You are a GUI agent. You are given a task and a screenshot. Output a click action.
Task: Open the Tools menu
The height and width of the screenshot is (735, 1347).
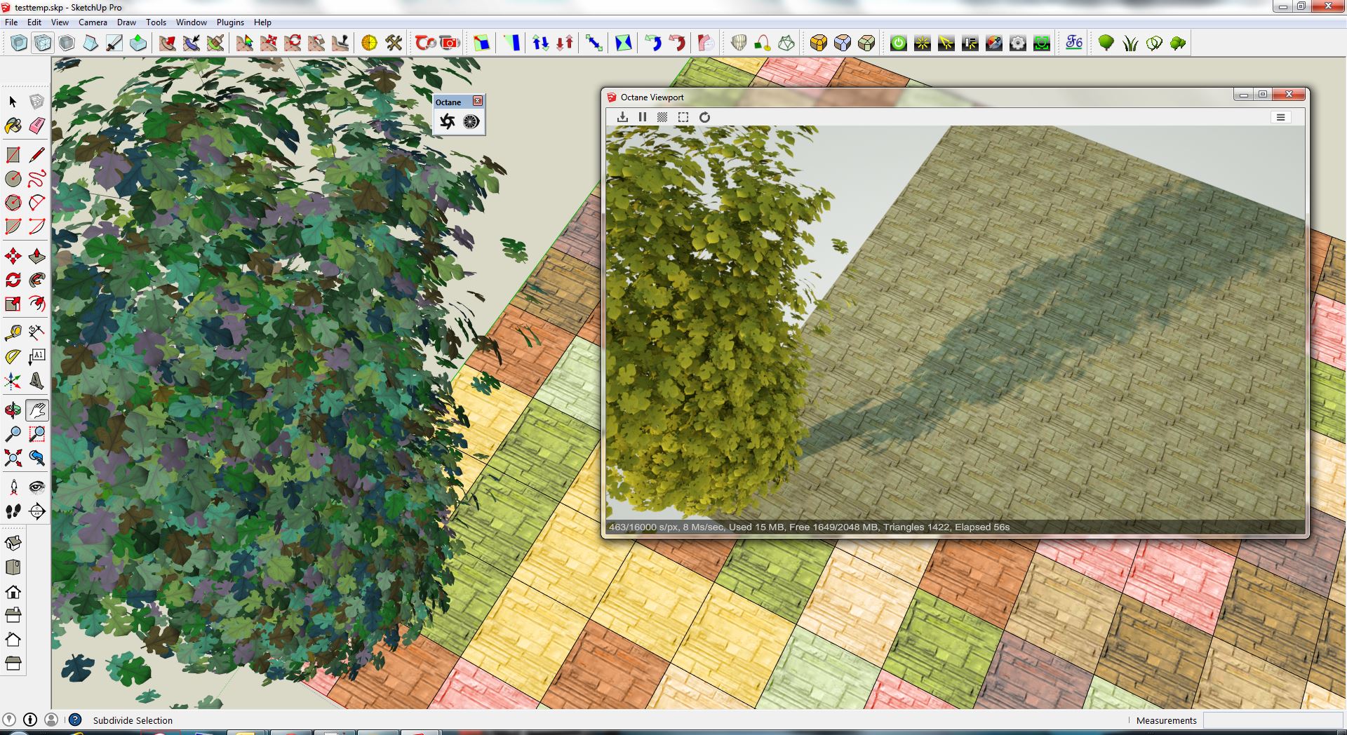point(156,22)
